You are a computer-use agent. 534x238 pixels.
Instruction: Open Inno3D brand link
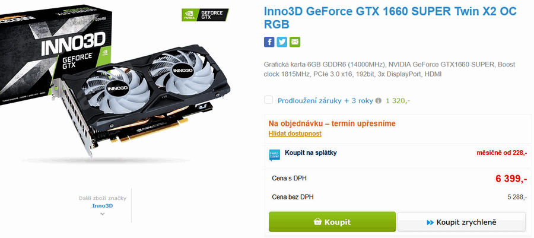(103, 206)
